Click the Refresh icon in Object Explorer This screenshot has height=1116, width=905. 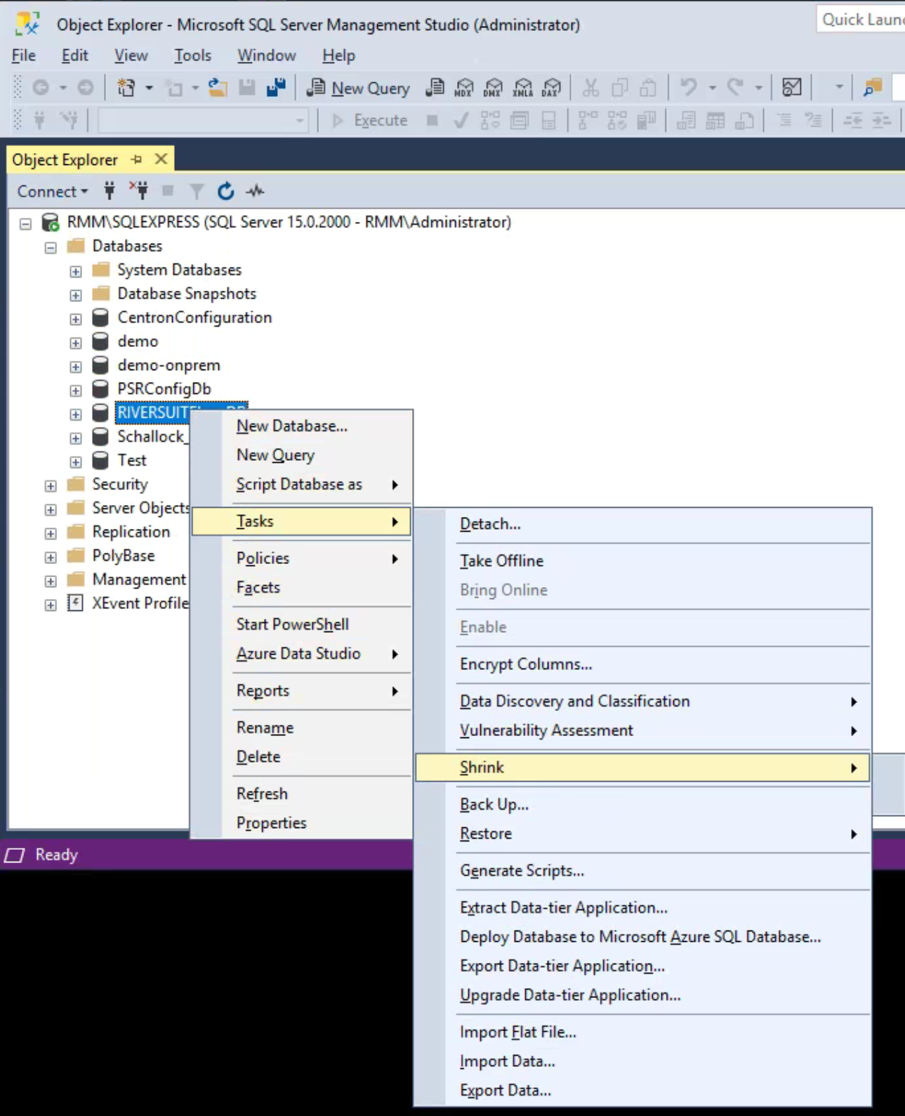click(225, 190)
